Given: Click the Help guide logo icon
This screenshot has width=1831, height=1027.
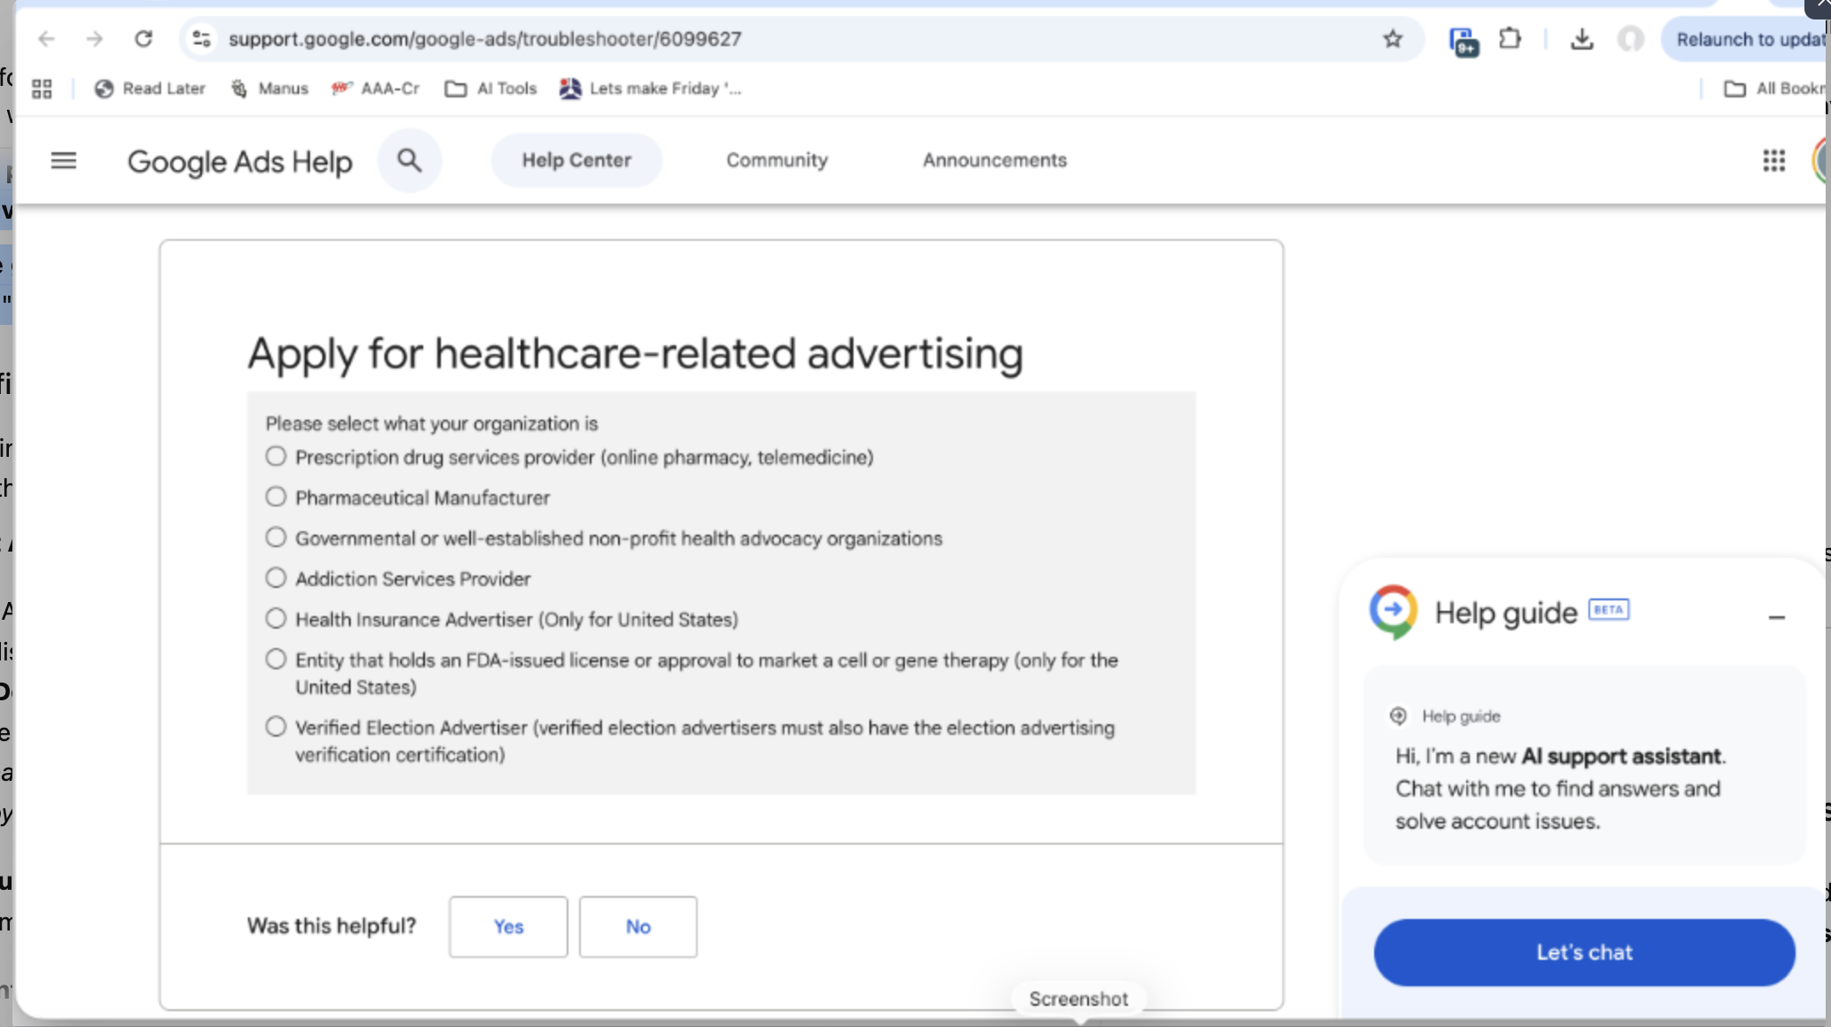Looking at the screenshot, I should pyautogui.click(x=1394, y=612).
